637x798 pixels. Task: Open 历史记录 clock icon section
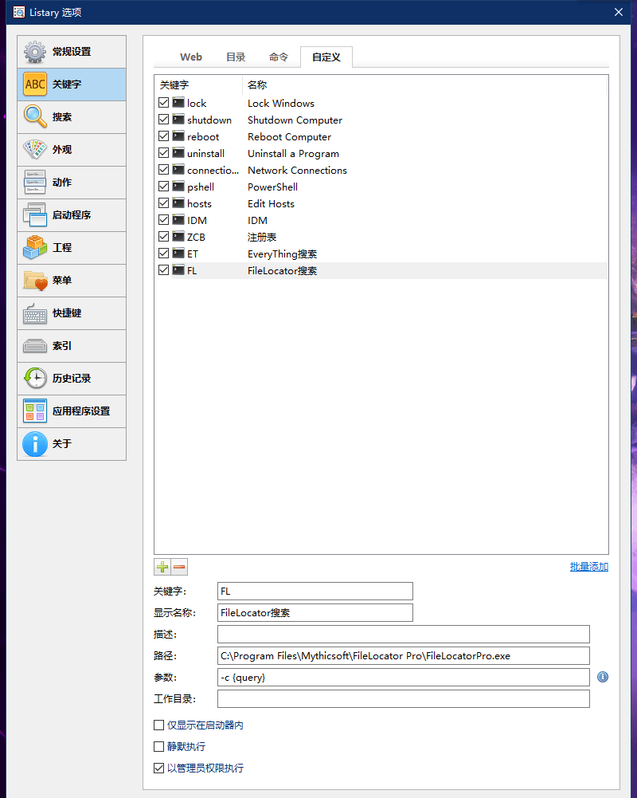35,379
